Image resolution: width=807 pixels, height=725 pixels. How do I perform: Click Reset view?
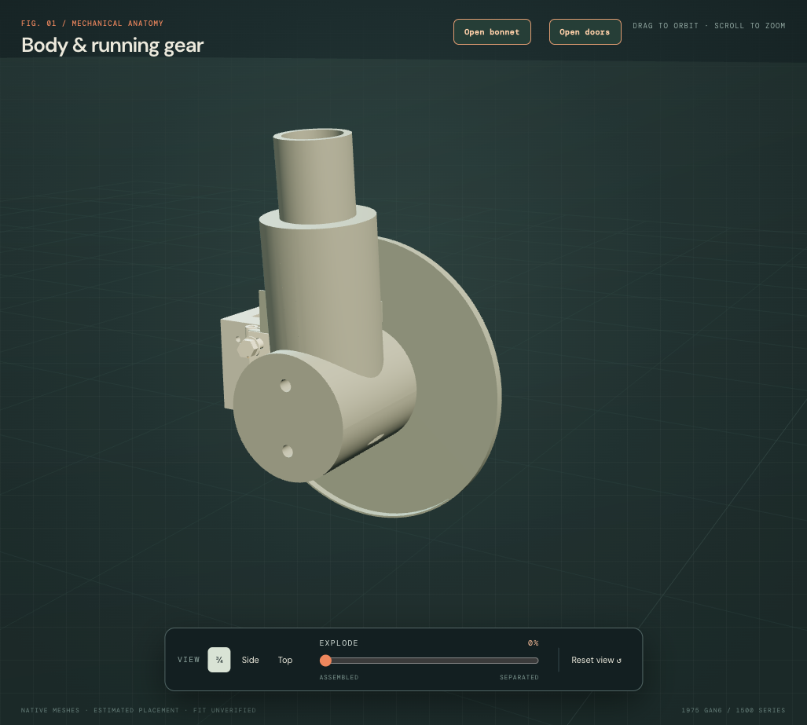[596, 660]
